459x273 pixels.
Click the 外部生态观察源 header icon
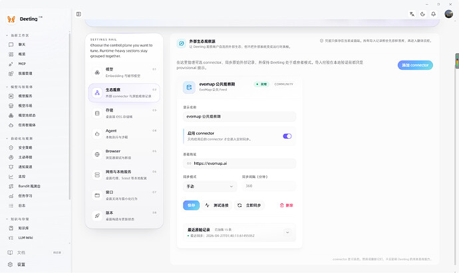181,44
